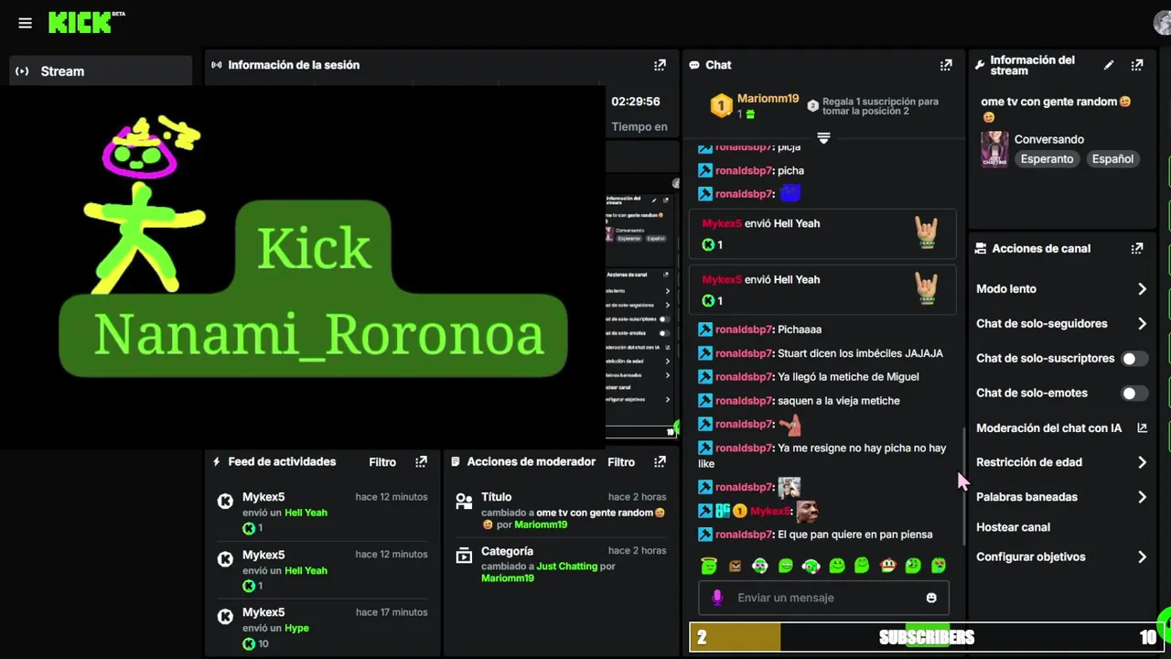Click the wrench icon of Información del stream
Screen dimensions: 1171x659
coord(980,65)
